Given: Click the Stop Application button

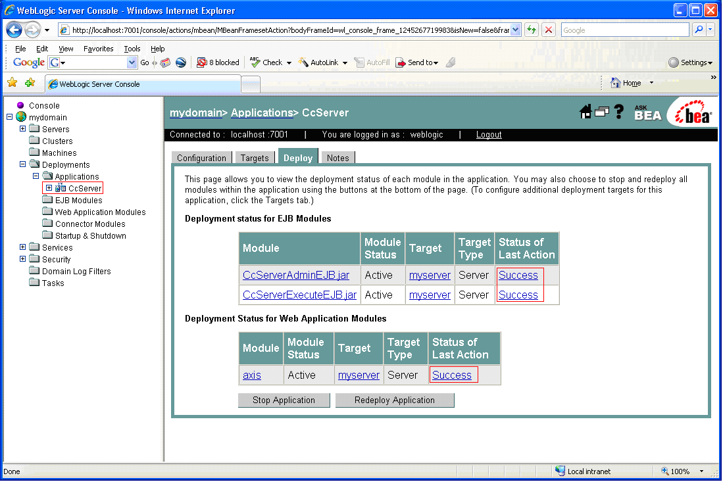Looking at the screenshot, I should pos(284,400).
